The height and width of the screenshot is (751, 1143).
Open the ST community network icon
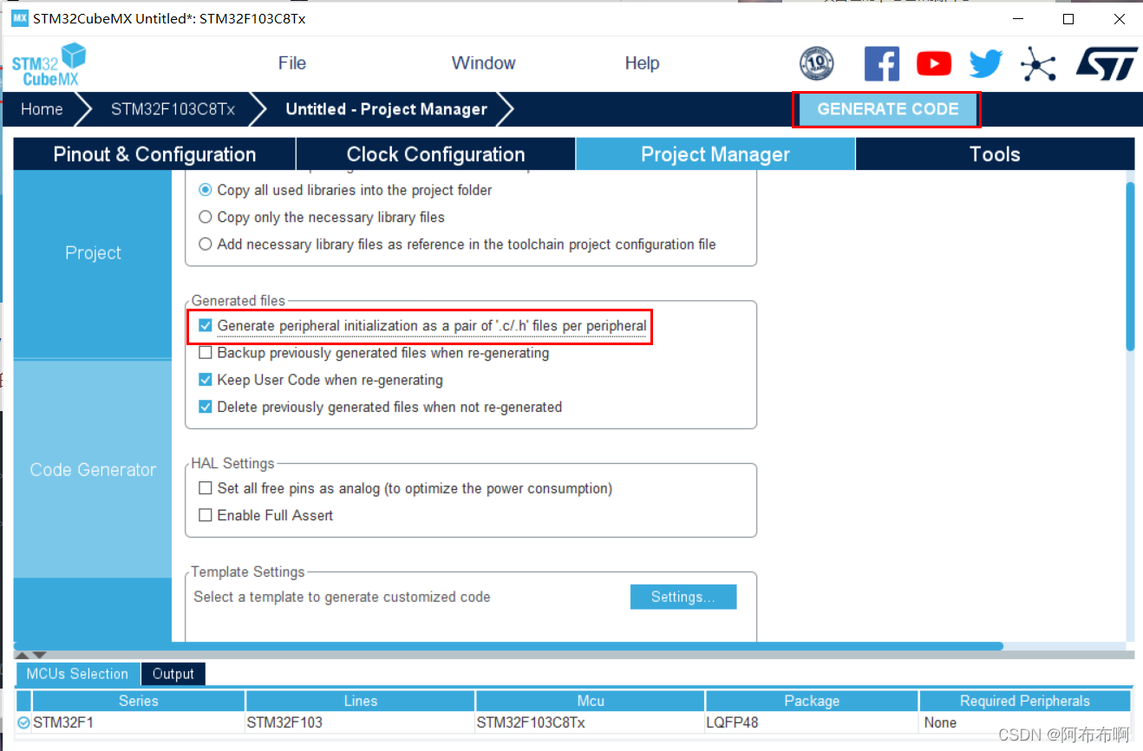click(1038, 64)
